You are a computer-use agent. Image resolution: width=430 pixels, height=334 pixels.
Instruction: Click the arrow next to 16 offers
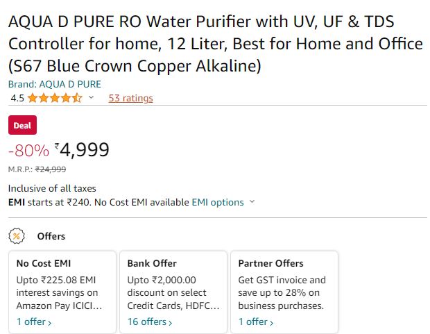click(x=171, y=323)
